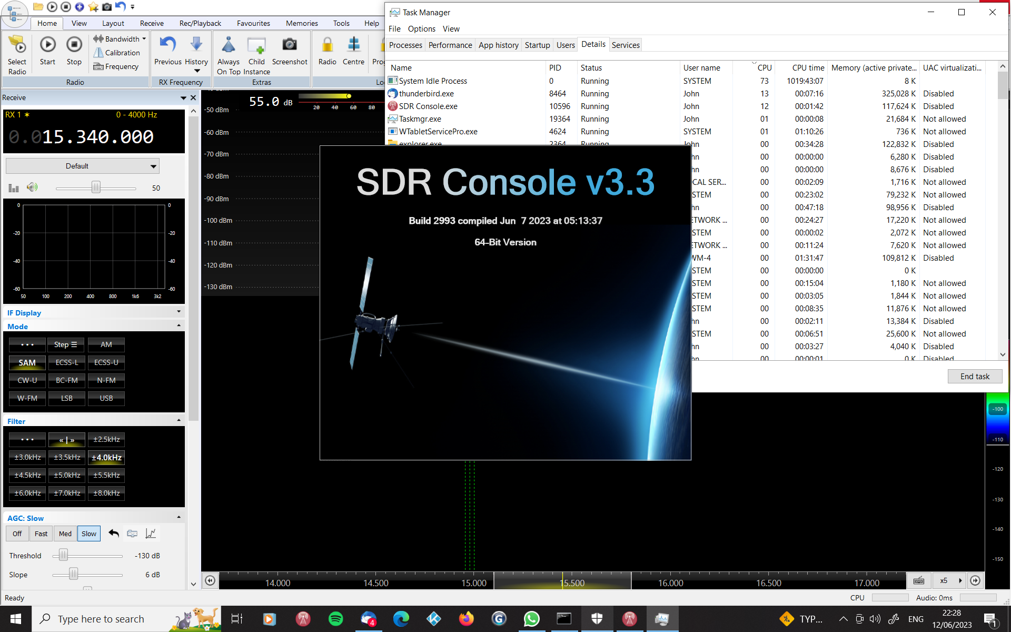Select the USB demodulation mode
The image size is (1011, 632).
click(x=106, y=398)
